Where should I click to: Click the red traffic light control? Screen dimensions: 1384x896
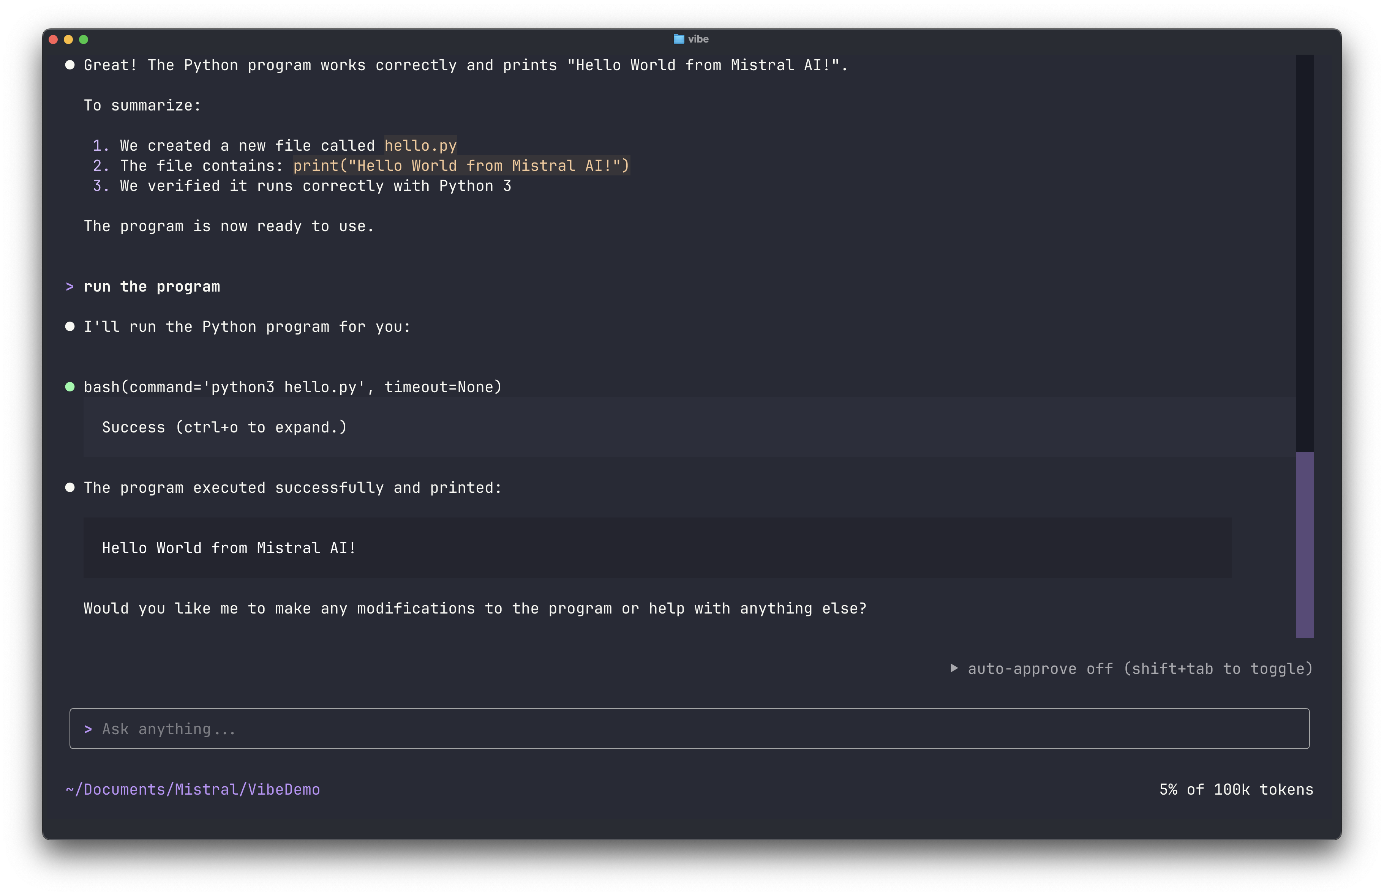coord(53,39)
